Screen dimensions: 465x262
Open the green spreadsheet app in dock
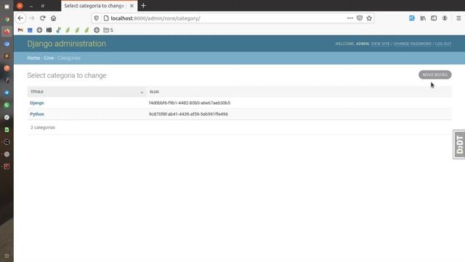7,130
